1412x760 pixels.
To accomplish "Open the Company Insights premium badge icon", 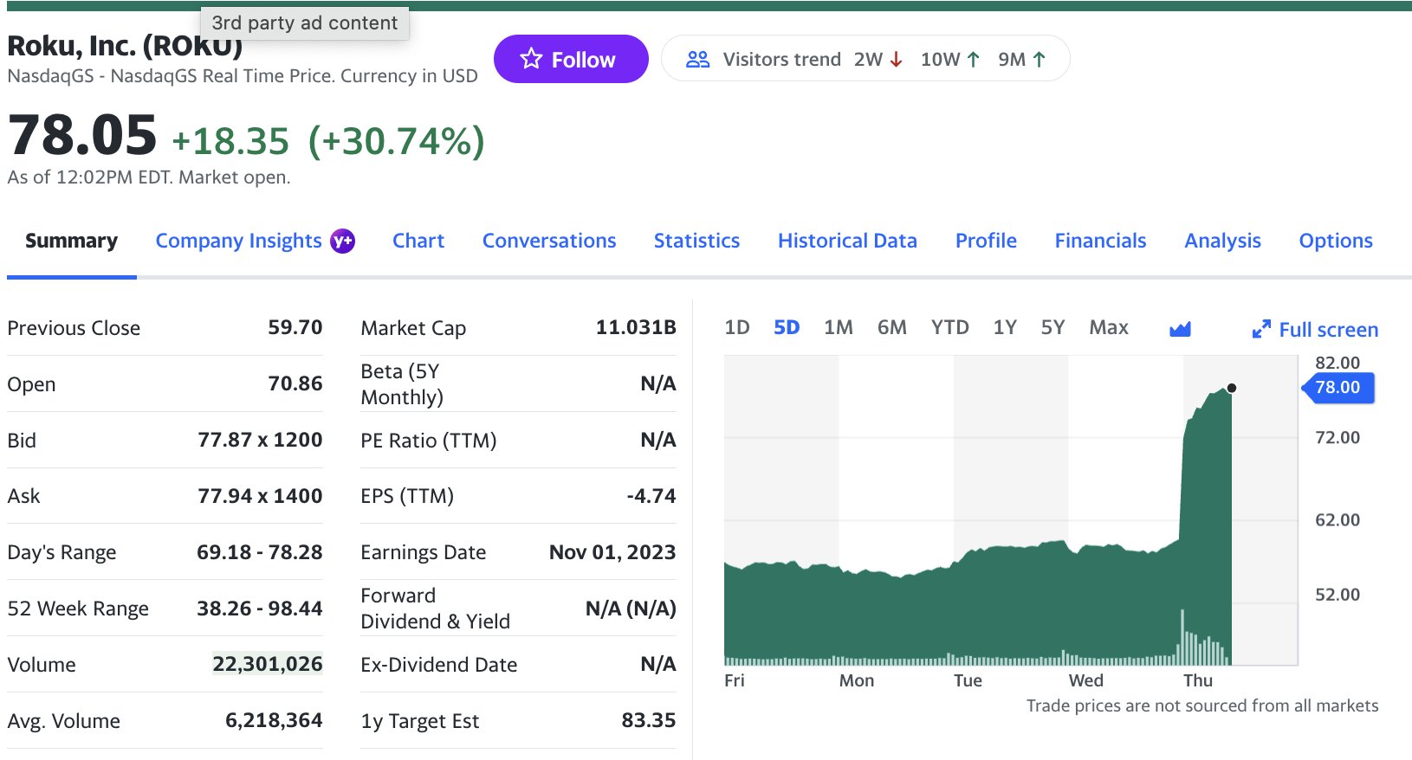I will [343, 241].
